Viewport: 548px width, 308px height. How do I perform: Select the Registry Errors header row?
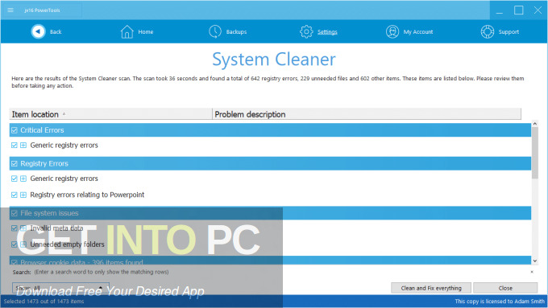(270, 163)
